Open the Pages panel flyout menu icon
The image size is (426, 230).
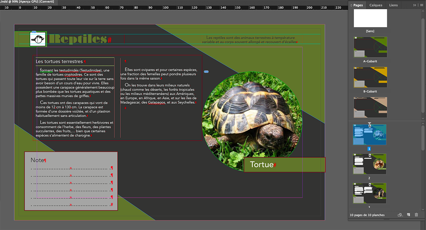[x=422, y=5]
